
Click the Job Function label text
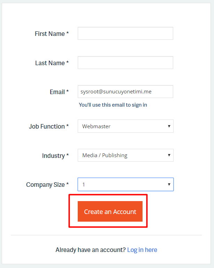pyautogui.click(x=48, y=127)
